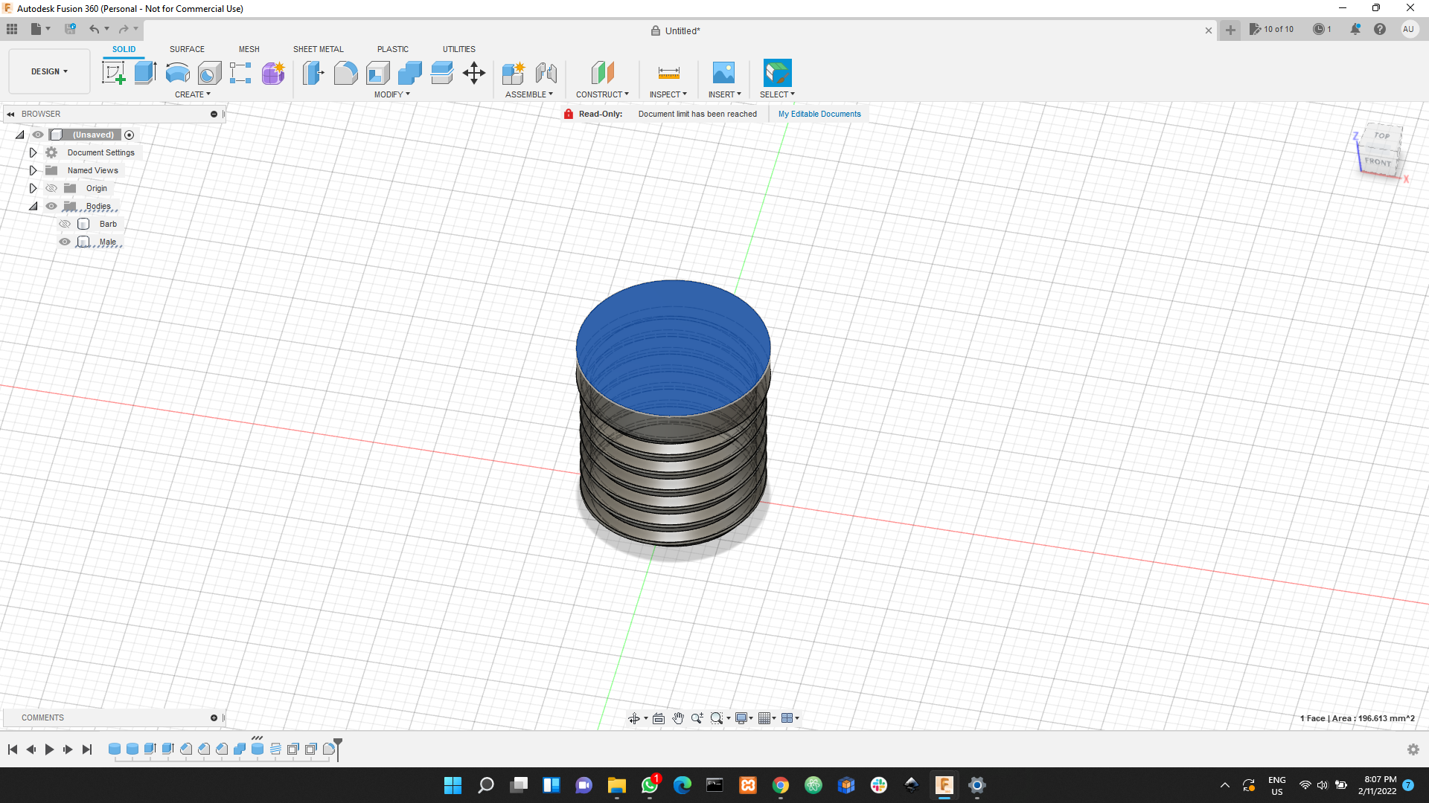Open My Editable Documents link
Image resolution: width=1429 pixels, height=803 pixels.
click(819, 114)
